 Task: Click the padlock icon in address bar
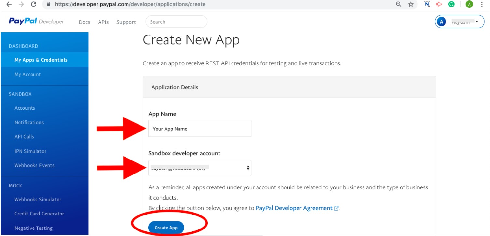[x=49, y=5]
